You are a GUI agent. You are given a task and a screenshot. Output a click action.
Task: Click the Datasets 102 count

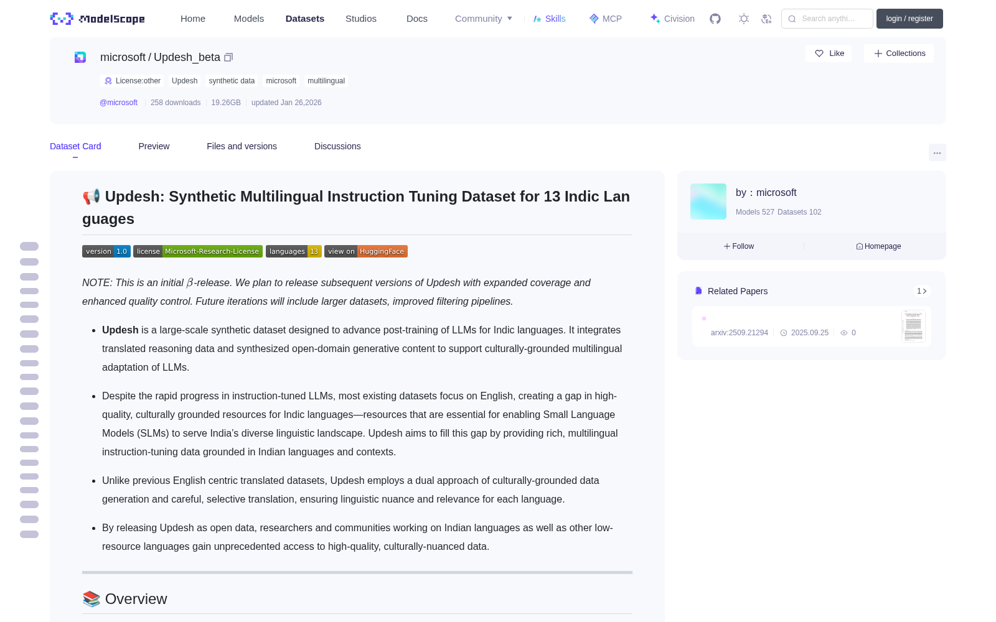(x=799, y=212)
